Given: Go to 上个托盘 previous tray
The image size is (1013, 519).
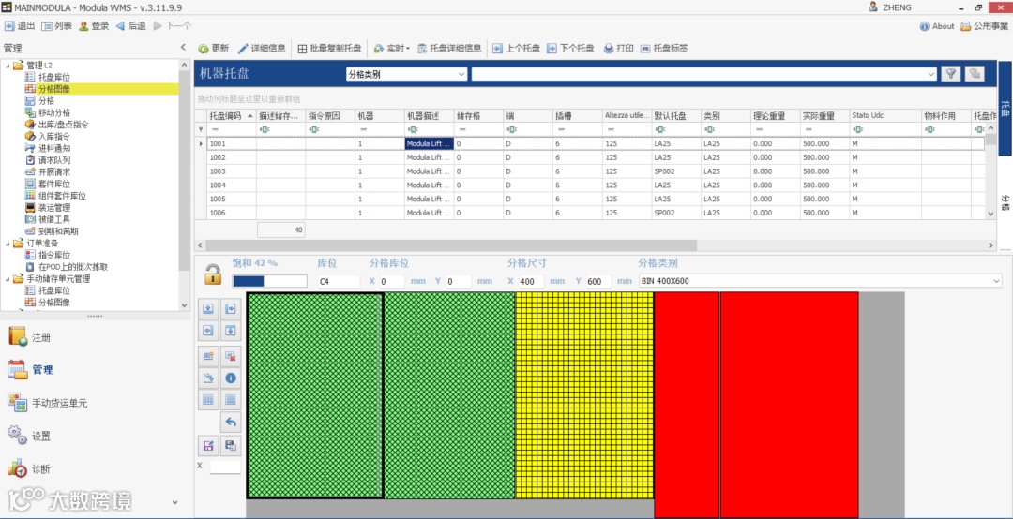Looking at the screenshot, I should click(516, 49).
